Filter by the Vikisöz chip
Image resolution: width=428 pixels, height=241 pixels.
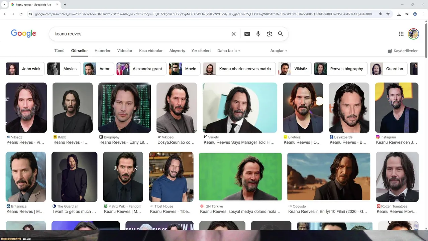point(295,69)
